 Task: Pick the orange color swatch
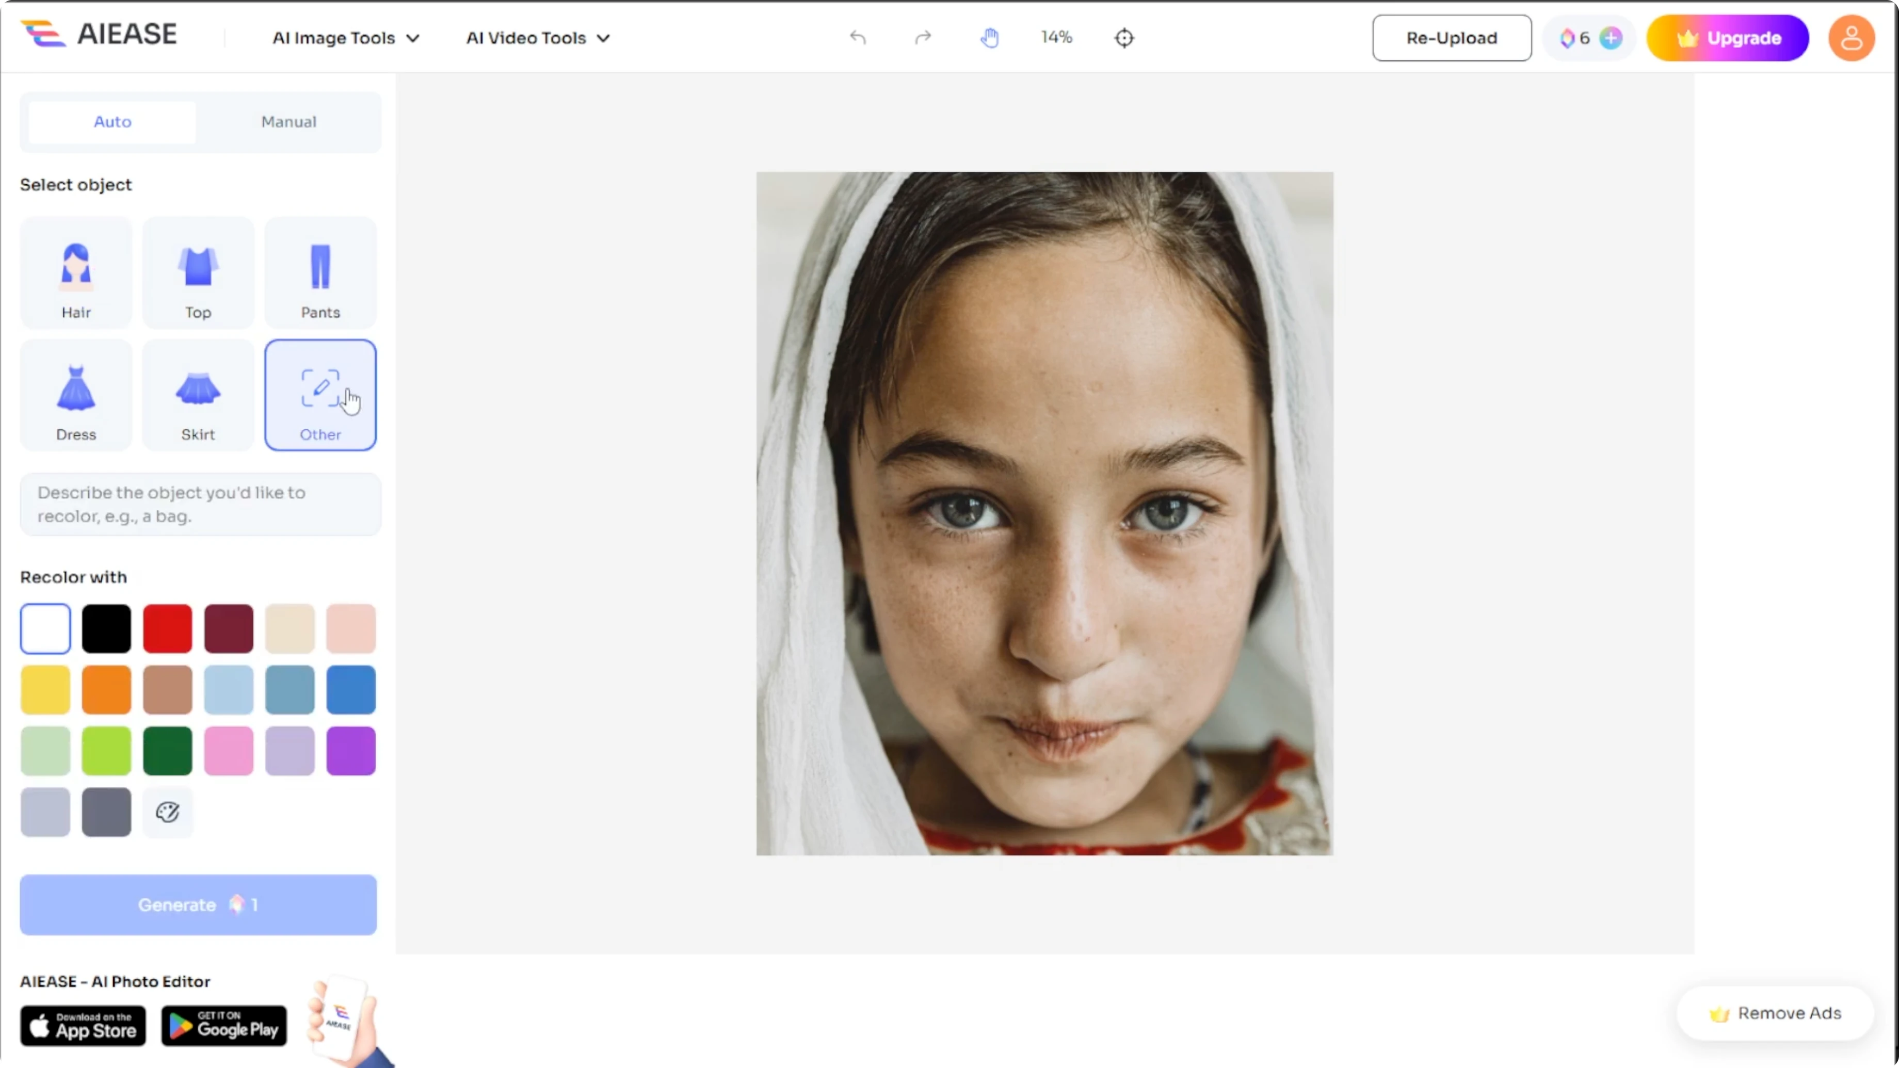(106, 690)
